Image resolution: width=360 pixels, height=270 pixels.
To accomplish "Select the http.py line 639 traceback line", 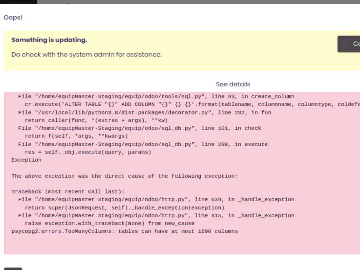I will pos(156,199).
